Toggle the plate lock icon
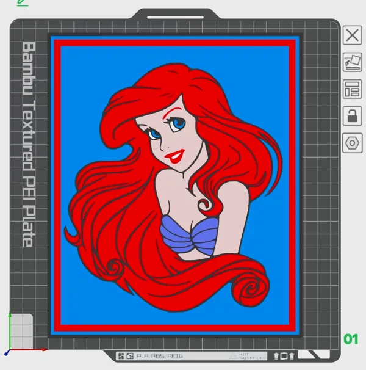 click(x=352, y=116)
